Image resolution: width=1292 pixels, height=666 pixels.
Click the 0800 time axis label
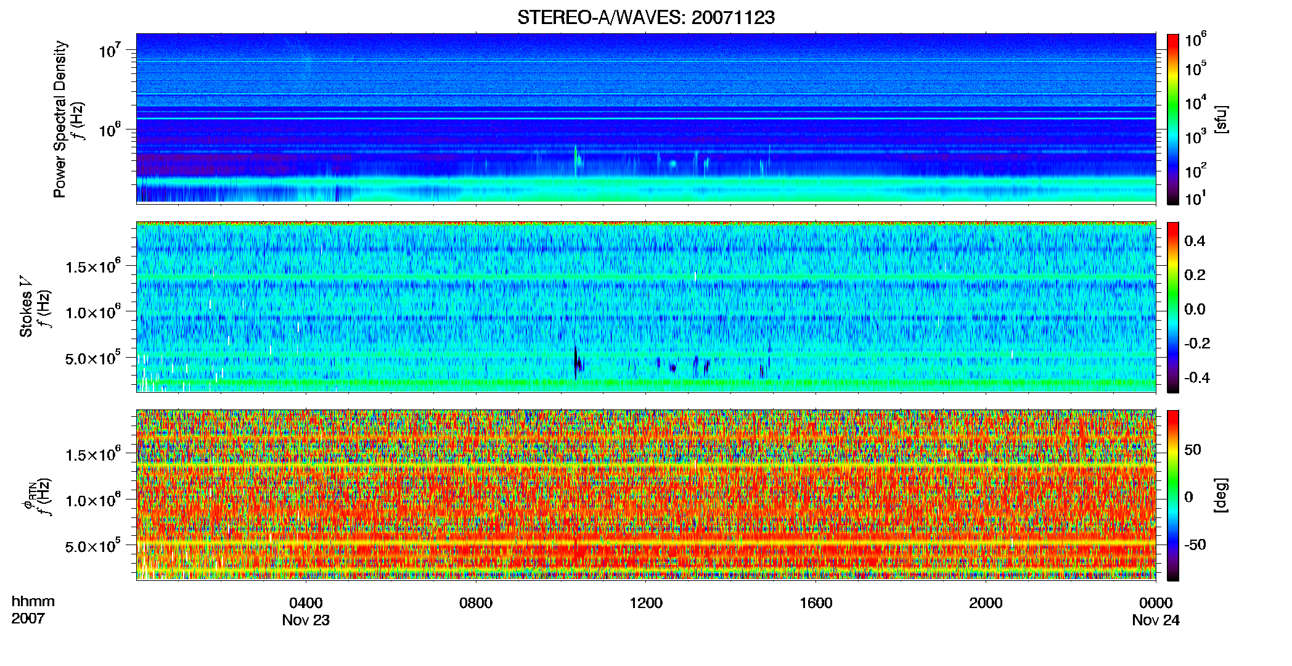pos(476,603)
